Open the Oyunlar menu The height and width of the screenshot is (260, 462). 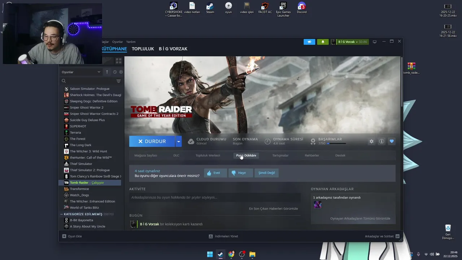tap(117, 42)
